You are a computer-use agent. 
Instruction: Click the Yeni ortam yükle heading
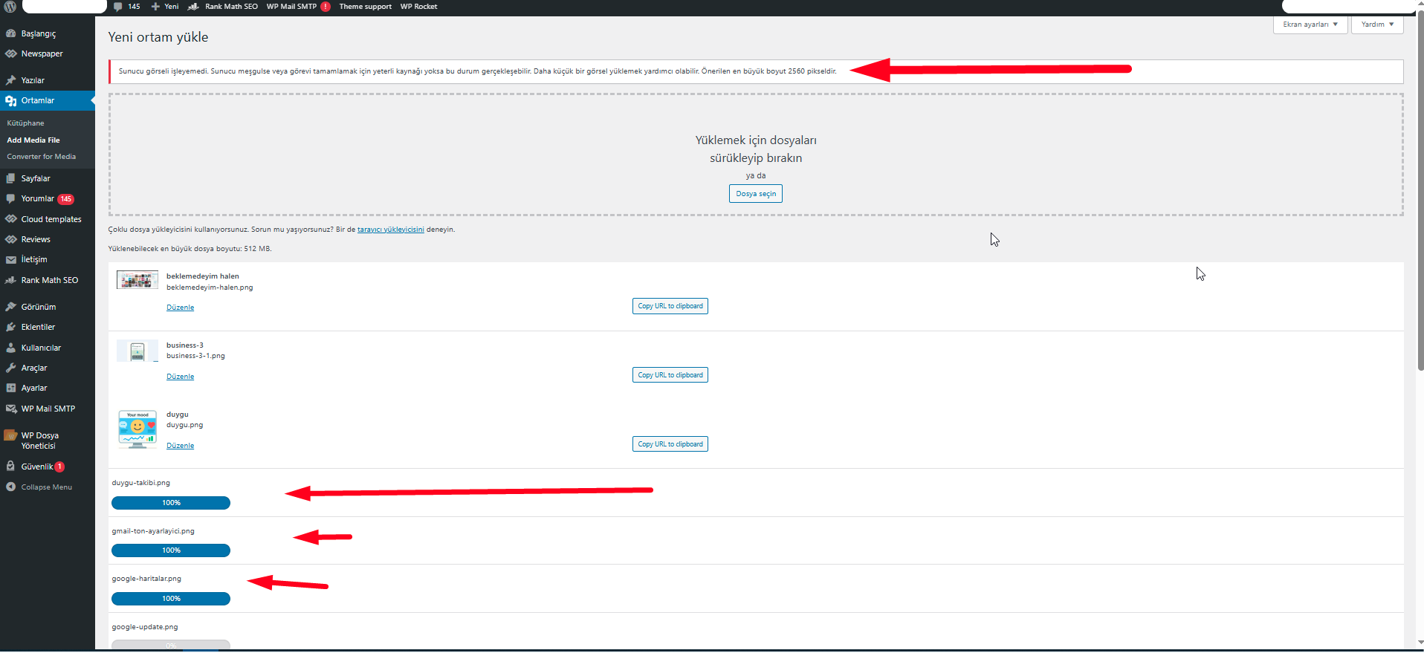pos(158,37)
